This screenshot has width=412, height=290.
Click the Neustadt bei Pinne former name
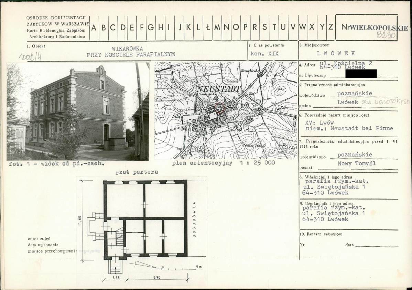pos(361,129)
